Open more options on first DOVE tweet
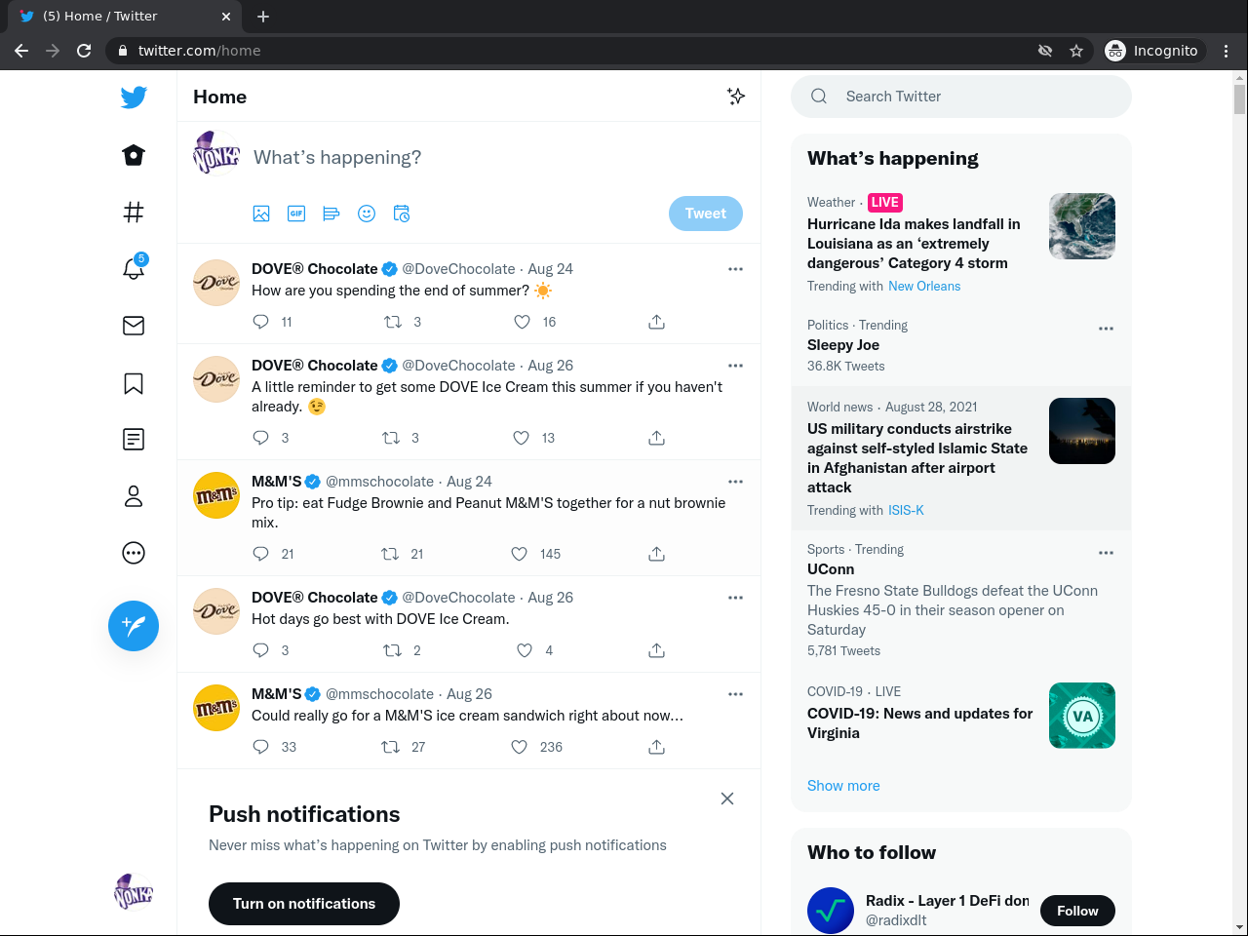Screen dimensions: 1248x936 click(735, 269)
